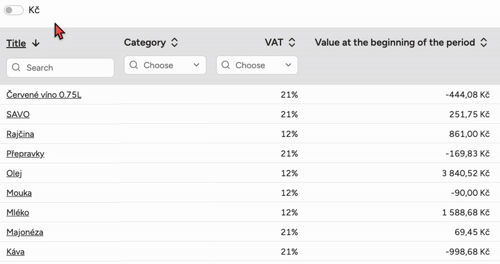Open the VAT Choose dropdown
The width and height of the screenshot is (500, 264).
pos(288,65)
